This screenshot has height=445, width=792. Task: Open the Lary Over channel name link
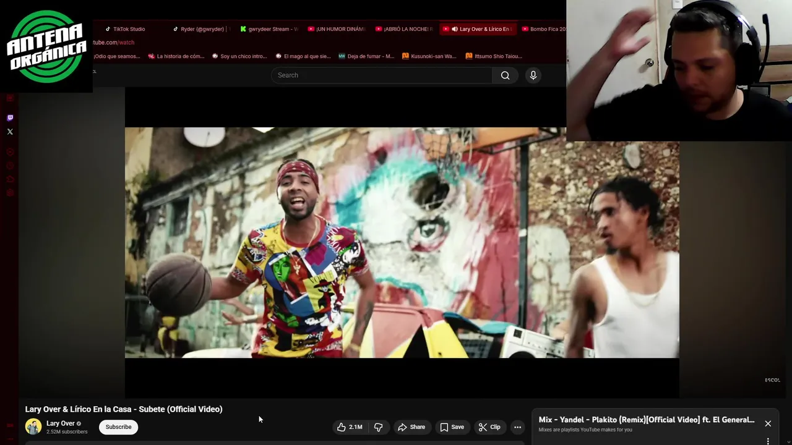[x=61, y=423]
